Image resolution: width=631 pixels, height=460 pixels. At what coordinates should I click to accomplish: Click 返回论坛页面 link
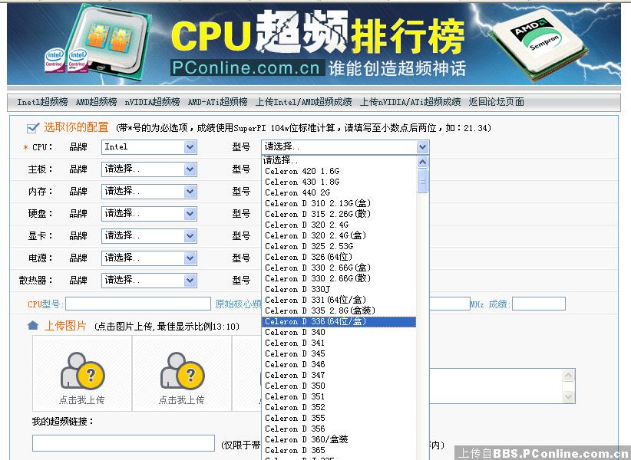click(x=497, y=102)
